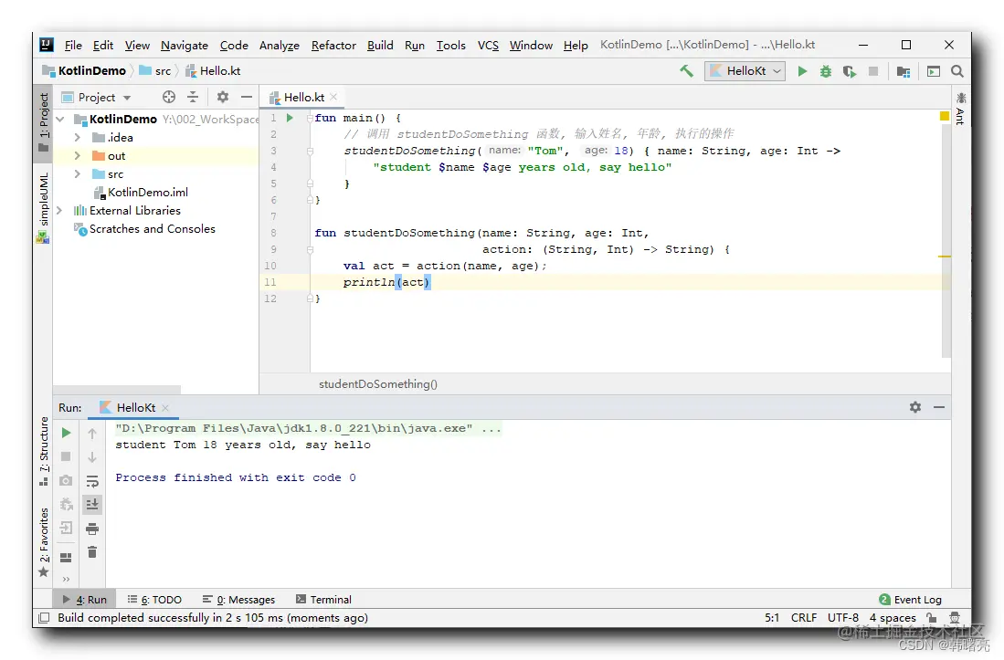Hide the Project panel with the minus icon

pyautogui.click(x=247, y=97)
